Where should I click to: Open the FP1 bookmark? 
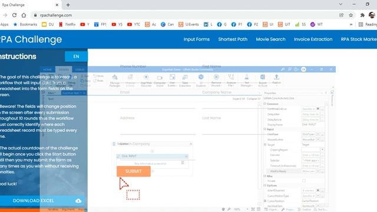(x=100, y=24)
